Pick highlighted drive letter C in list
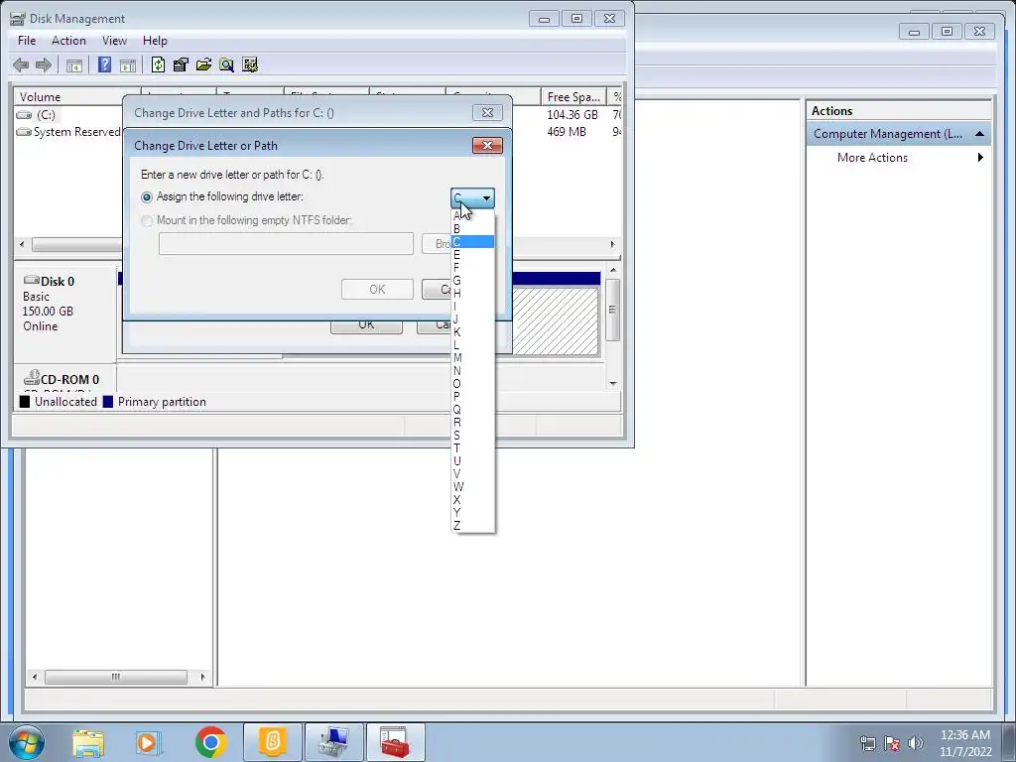Image resolution: width=1016 pixels, height=762 pixels. point(472,242)
